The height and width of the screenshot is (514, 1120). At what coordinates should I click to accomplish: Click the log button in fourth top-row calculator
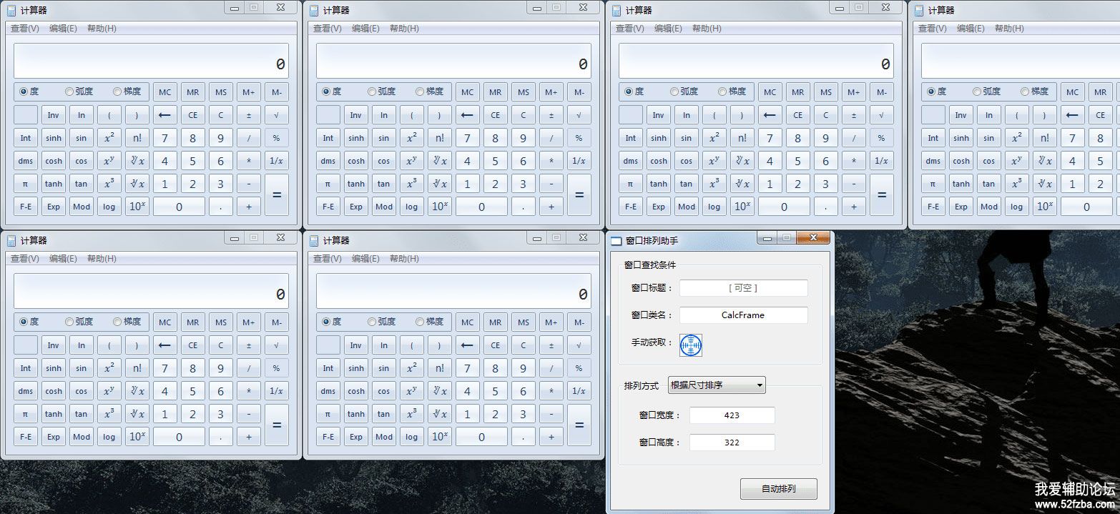pyautogui.click(x=1016, y=207)
